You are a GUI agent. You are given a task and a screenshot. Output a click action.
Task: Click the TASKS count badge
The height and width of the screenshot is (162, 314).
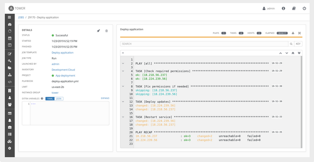241,33
